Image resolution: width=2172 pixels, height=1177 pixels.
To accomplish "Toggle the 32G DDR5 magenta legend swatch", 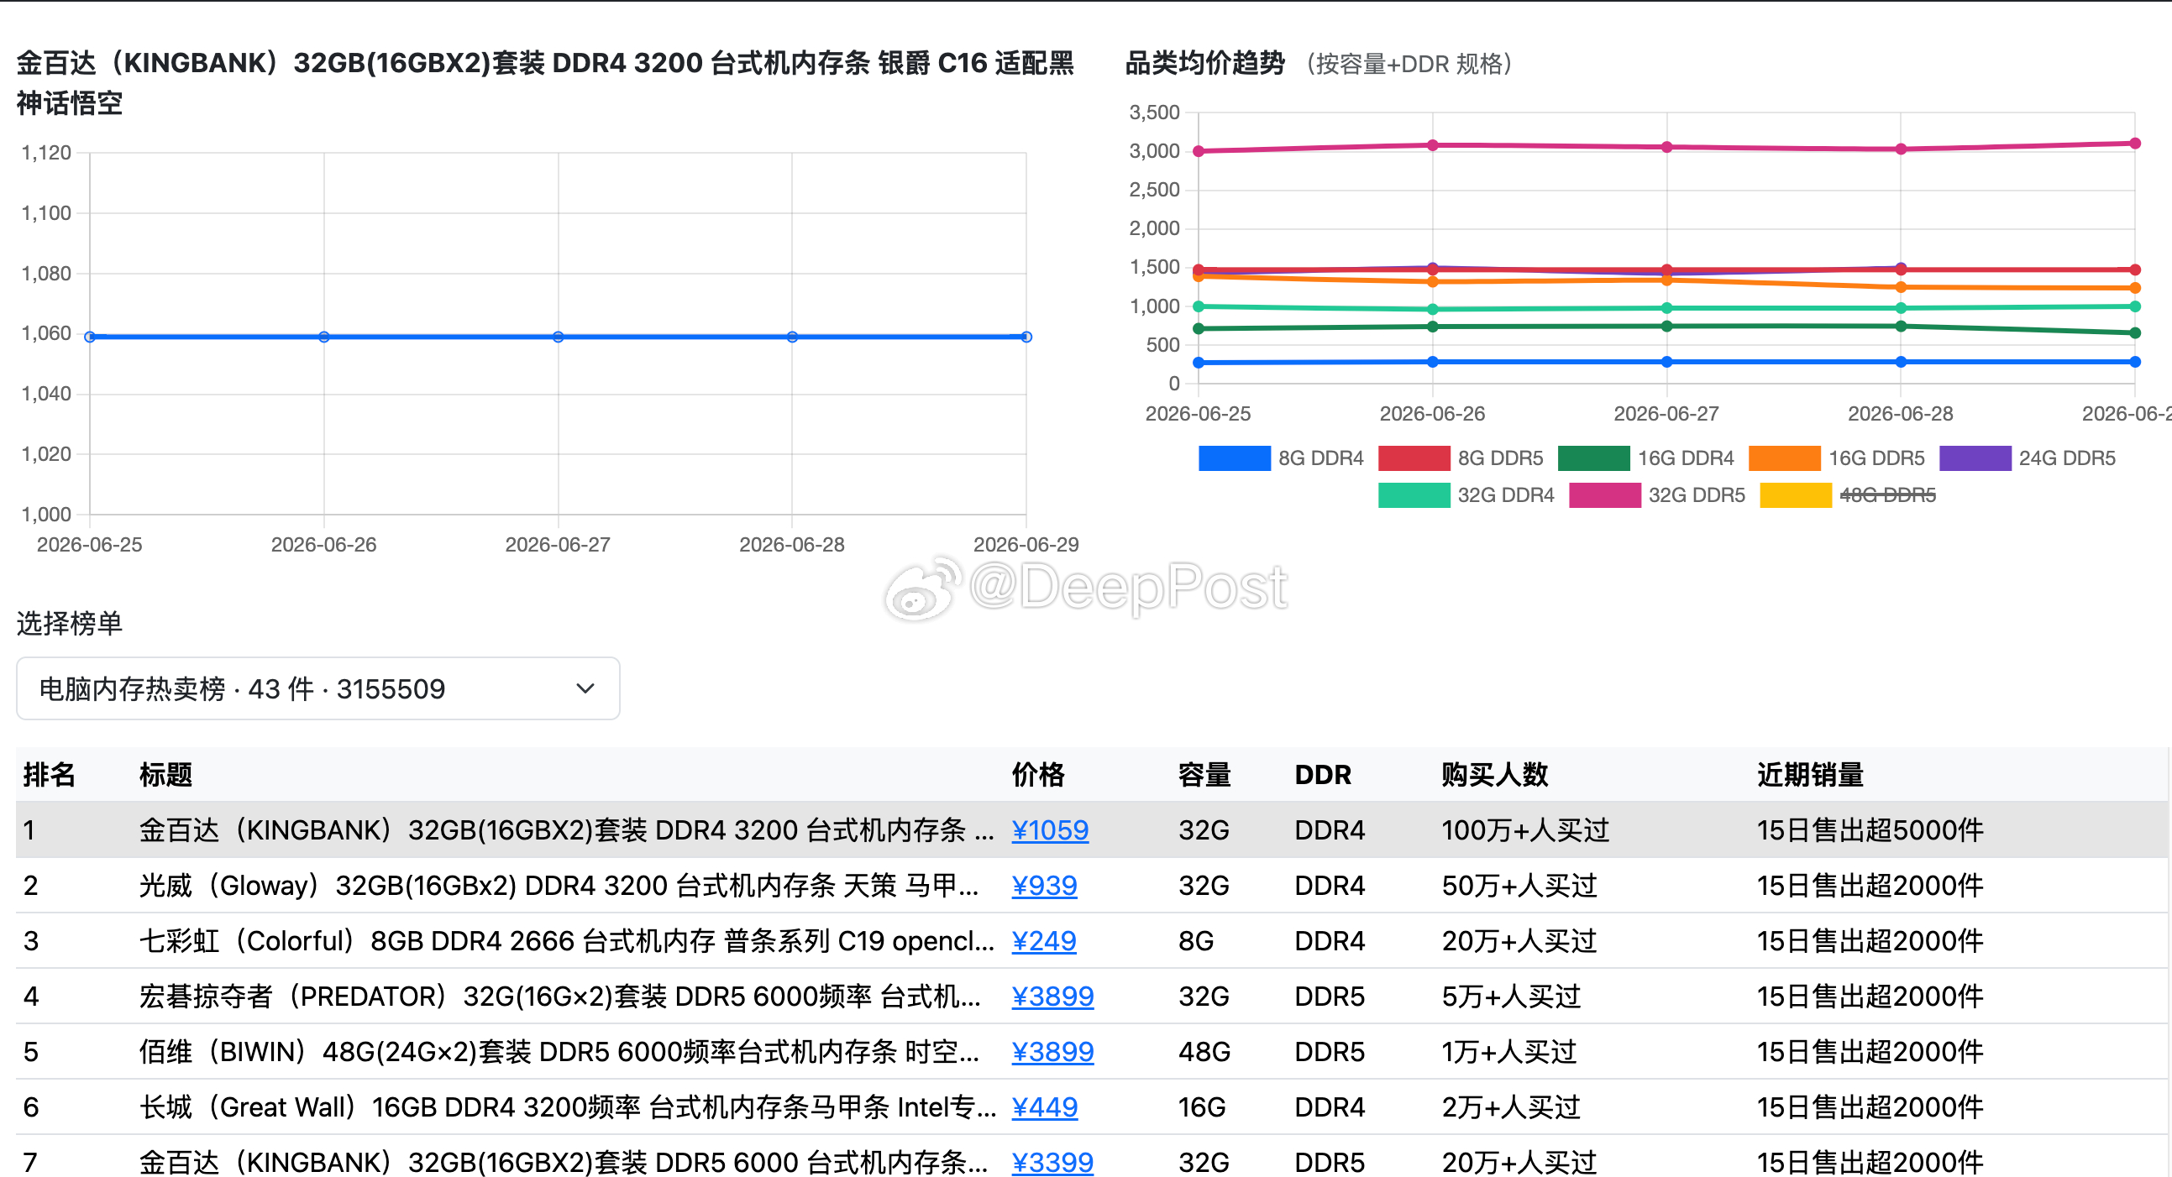I will (1604, 494).
